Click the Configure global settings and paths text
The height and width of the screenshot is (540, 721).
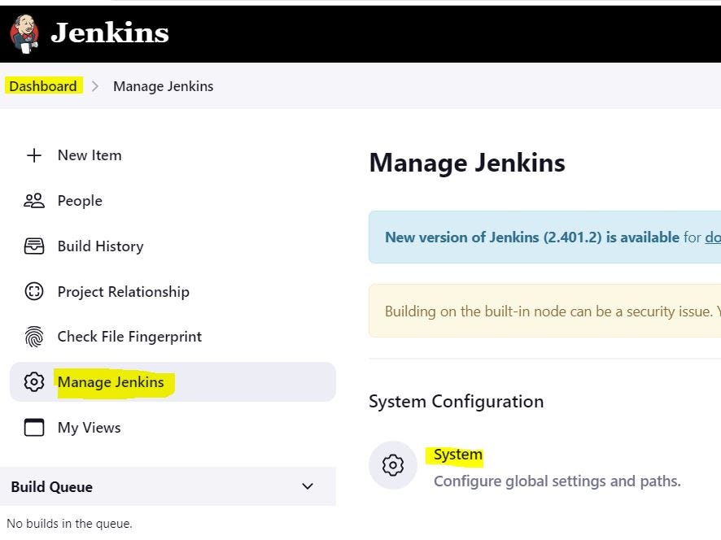[x=557, y=481]
